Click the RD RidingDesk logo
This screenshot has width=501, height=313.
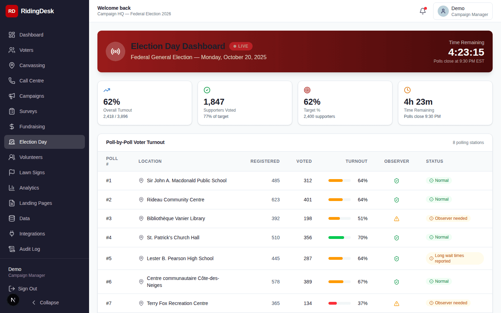click(x=30, y=11)
